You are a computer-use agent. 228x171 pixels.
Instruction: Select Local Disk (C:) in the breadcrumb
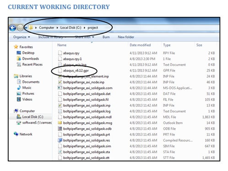[71, 28]
